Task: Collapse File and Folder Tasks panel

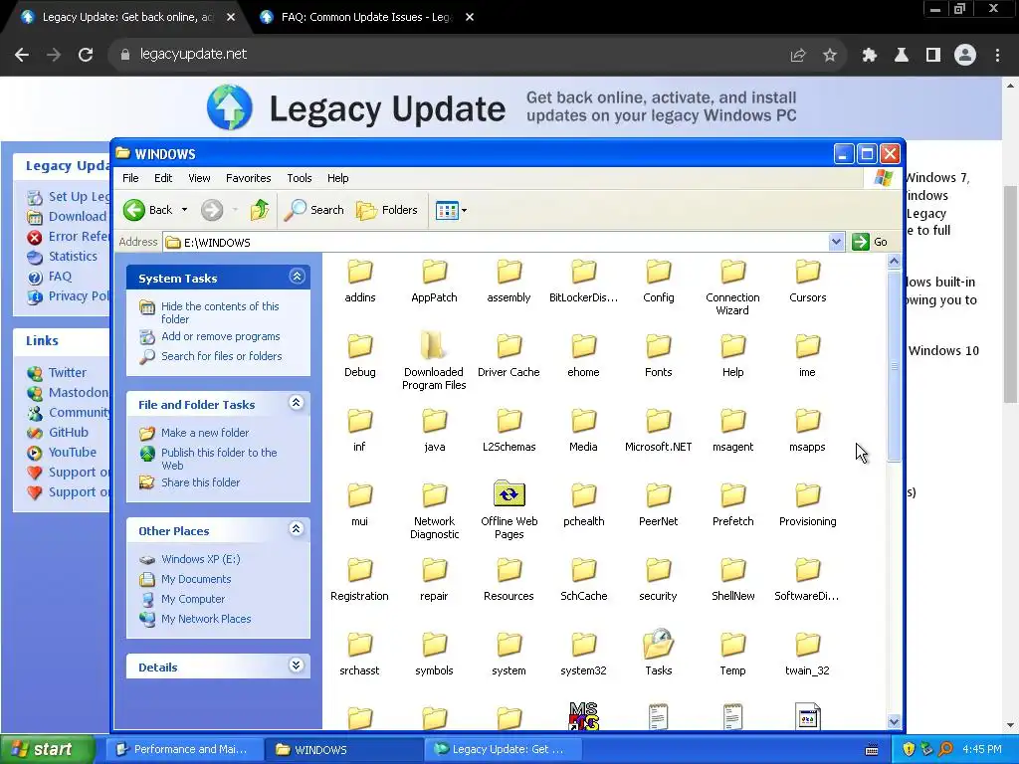Action: coord(297,403)
